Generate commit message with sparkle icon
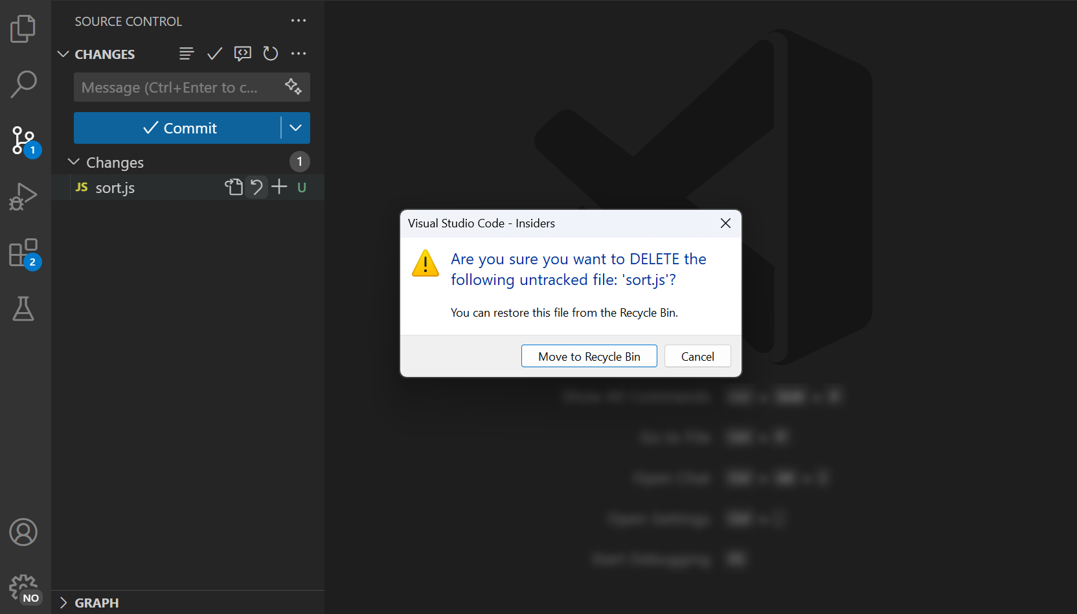Viewport: 1077px width, 614px height. [x=293, y=86]
